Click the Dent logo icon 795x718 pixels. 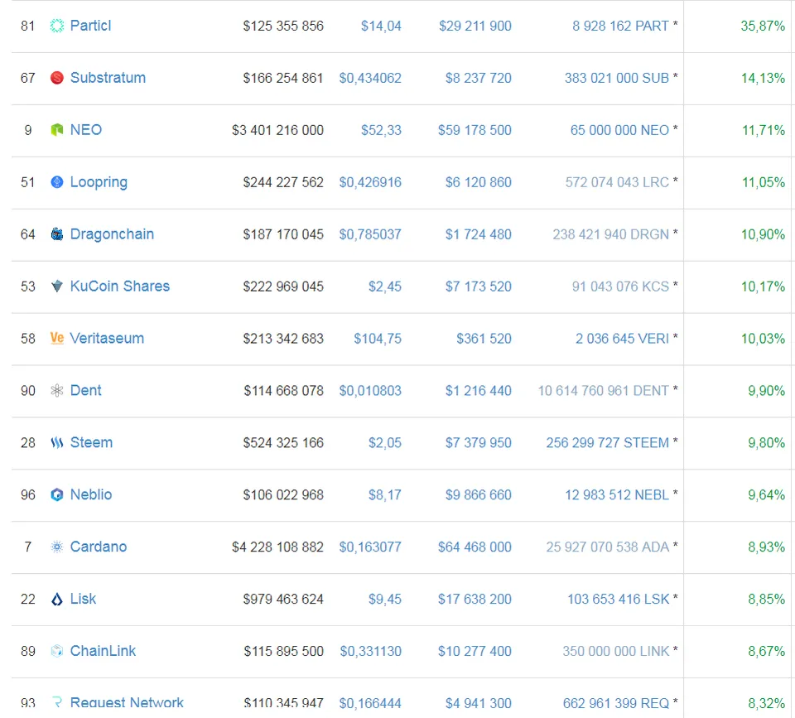click(57, 390)
